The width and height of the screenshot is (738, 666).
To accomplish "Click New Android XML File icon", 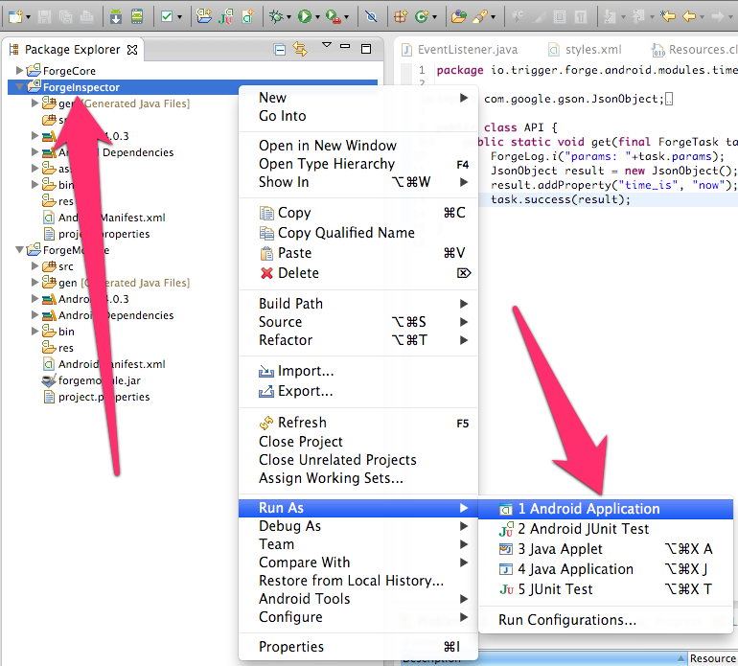I will pyautogui.click(x=247, y=17).
